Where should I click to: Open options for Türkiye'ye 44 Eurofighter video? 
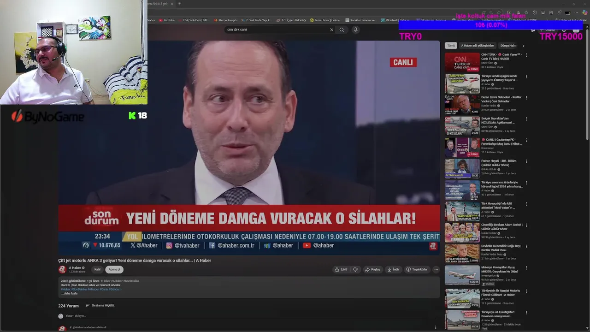526,312
